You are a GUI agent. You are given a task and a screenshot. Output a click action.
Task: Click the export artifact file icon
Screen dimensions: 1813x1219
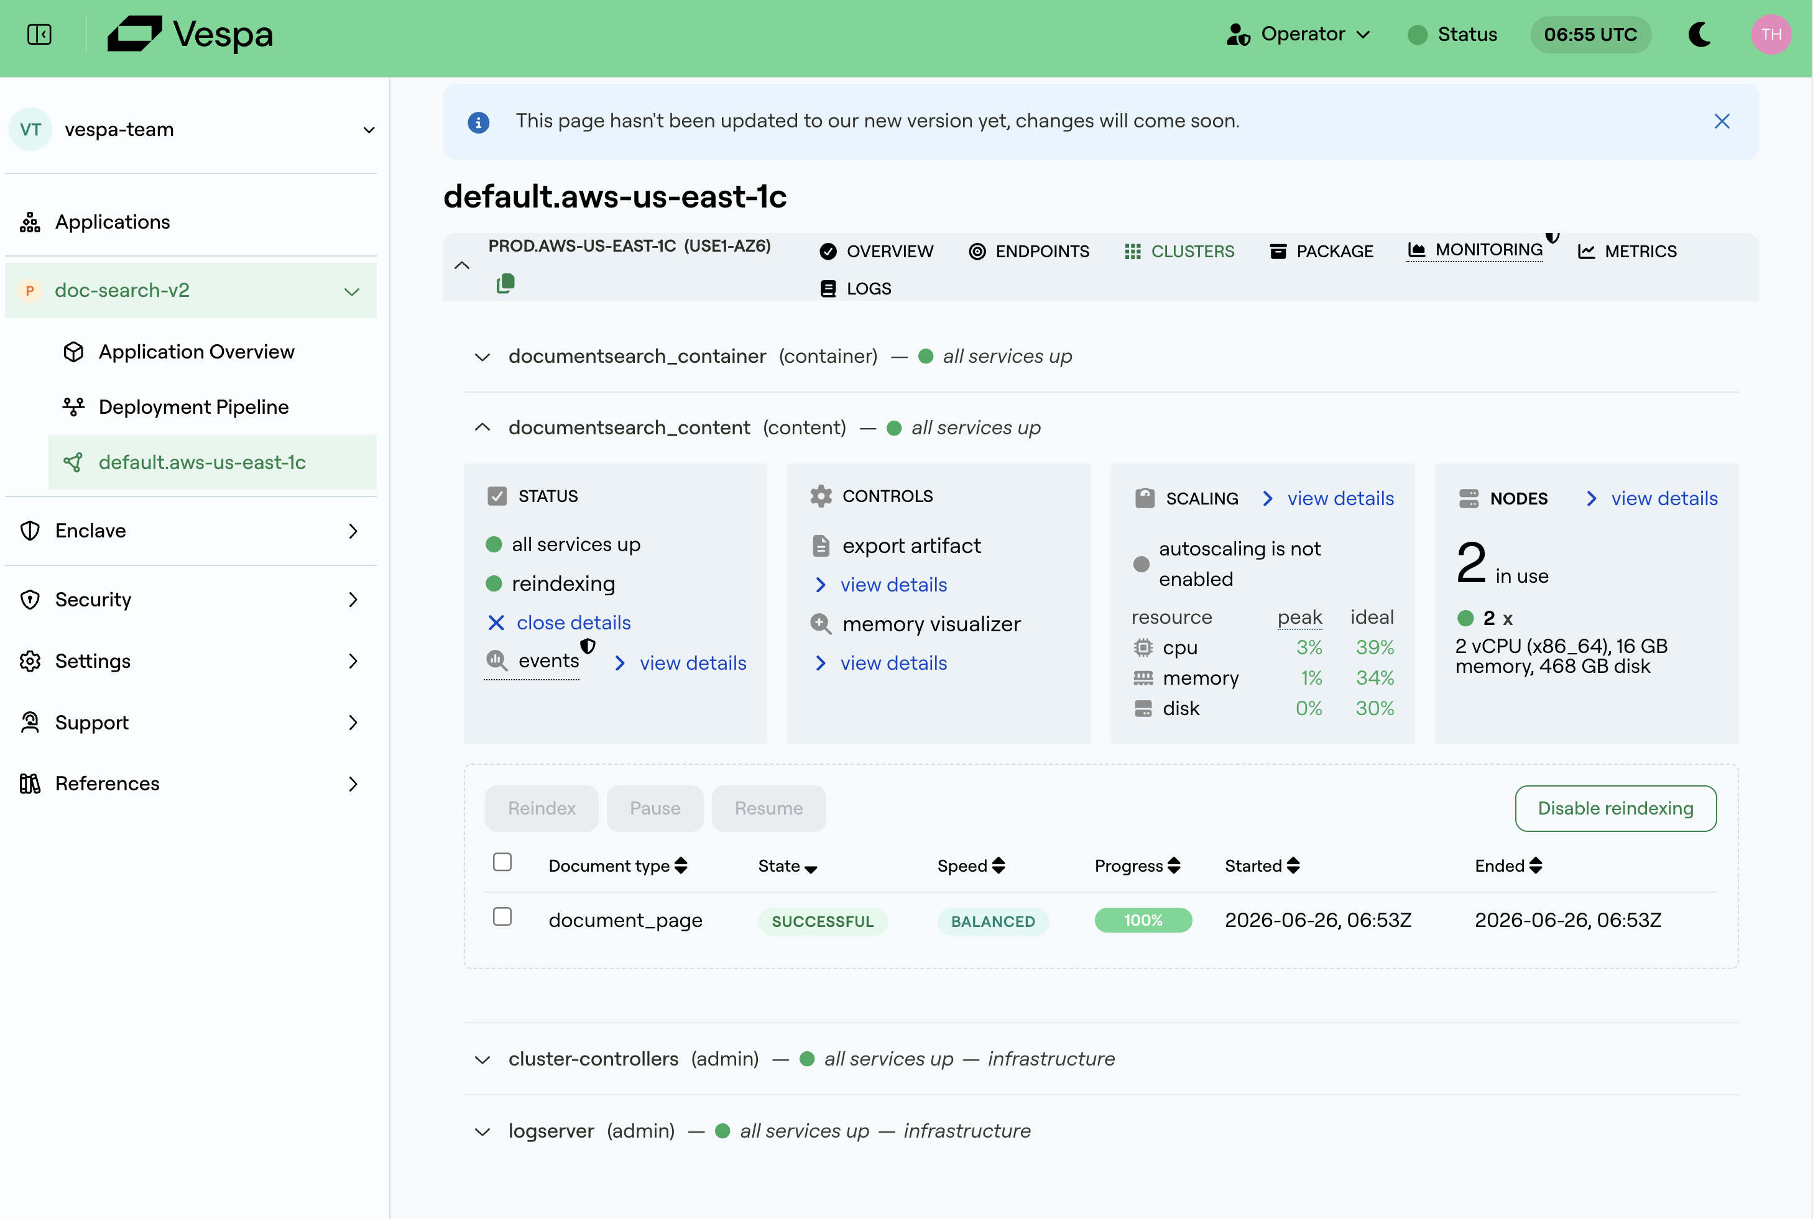tap(821, 546)
